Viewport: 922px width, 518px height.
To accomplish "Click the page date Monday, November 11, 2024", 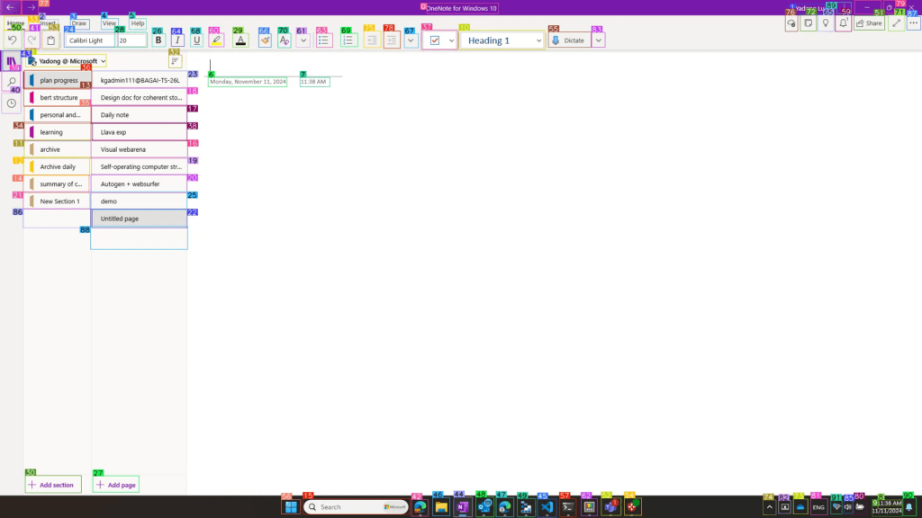I will coord(248,82).
